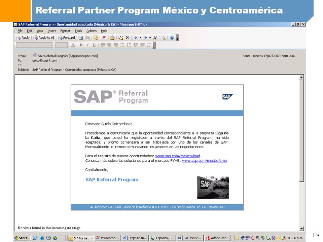Open the www.sap.com/mexico/lead link
Viewport: 323px width, 242px height.
tap(178, 156)
